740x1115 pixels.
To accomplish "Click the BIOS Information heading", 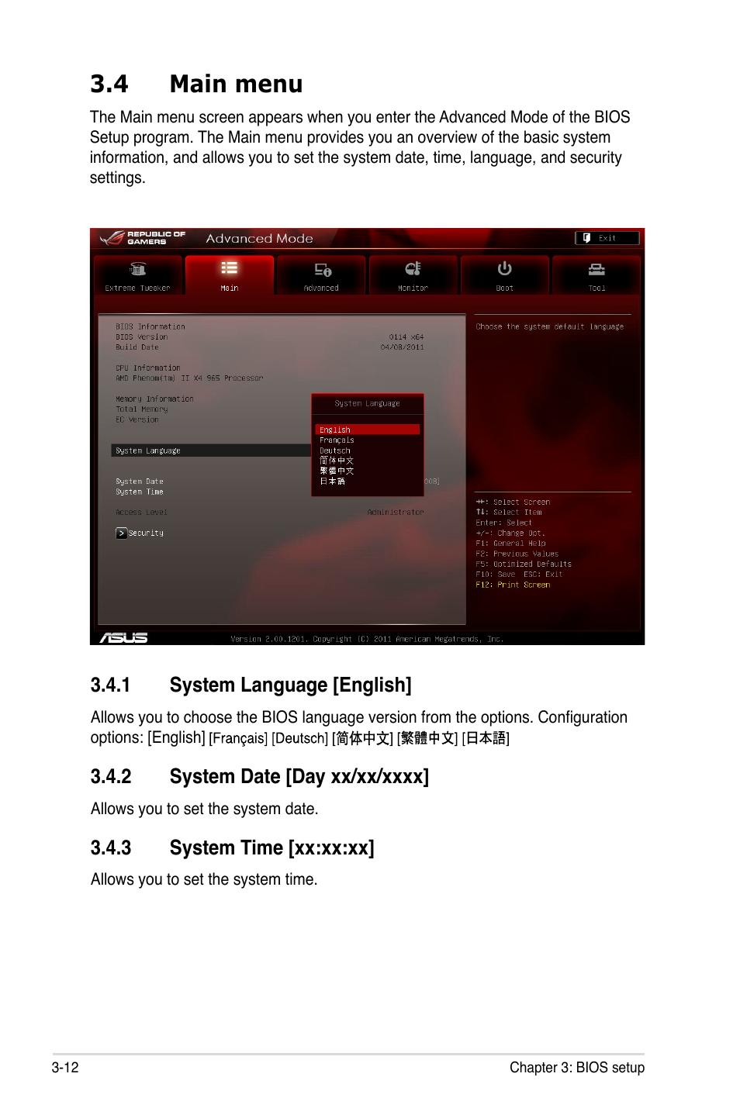I will [150, 326].
